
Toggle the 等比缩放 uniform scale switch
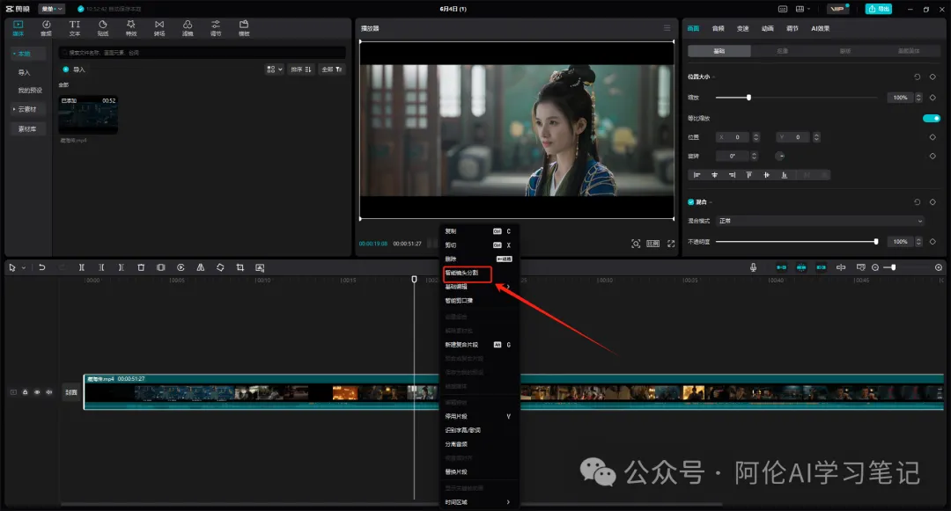[x=931, y=118]
